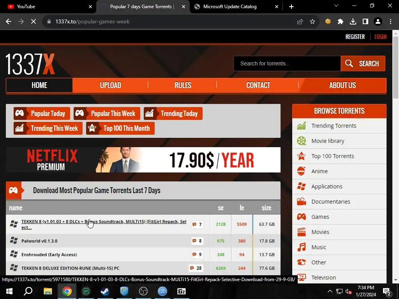Select Trending This Week button

pyautogui.click(x=48, y=128)
